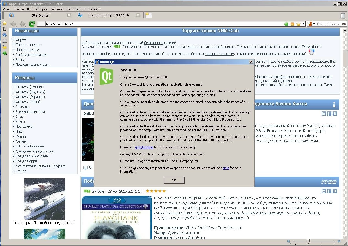Close the About Qt dialog with the X button
This screenshot has height=246, width=348.
(x=251, y=62)
